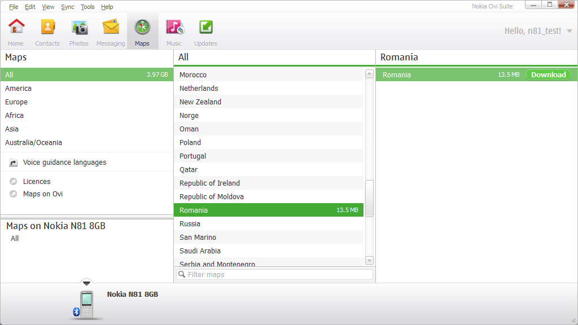
Task: Focus the Filter maps search field
Action: [x=275, y=275]
